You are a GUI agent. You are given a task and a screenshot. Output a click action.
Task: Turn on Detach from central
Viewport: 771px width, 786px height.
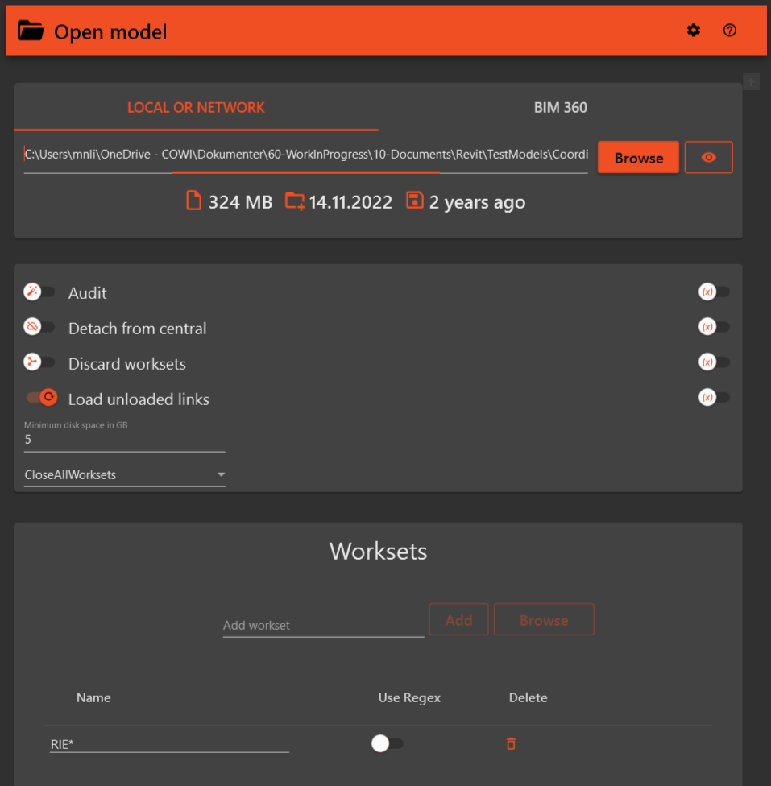click(x=39, y=328)
